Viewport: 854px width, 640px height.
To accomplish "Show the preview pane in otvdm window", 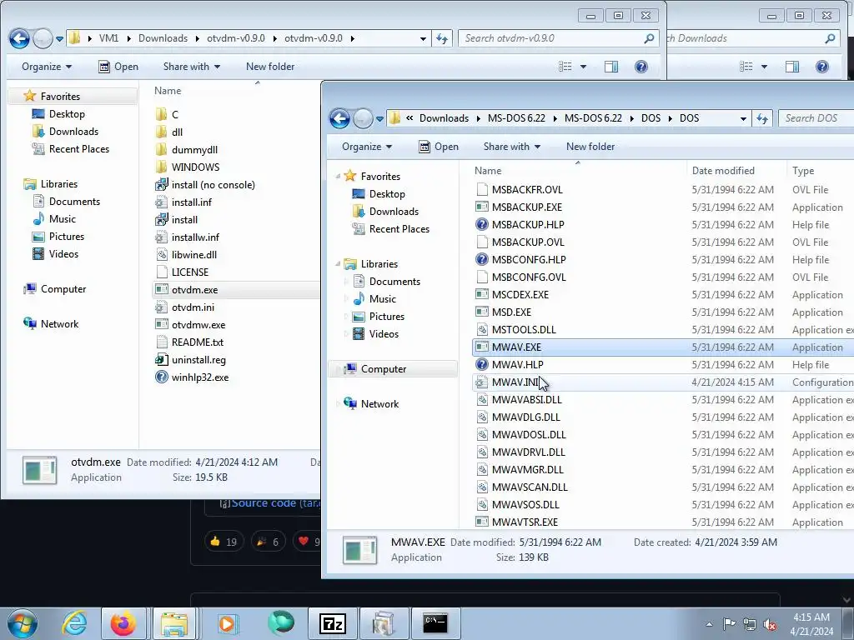I will (x=611, y=67).
